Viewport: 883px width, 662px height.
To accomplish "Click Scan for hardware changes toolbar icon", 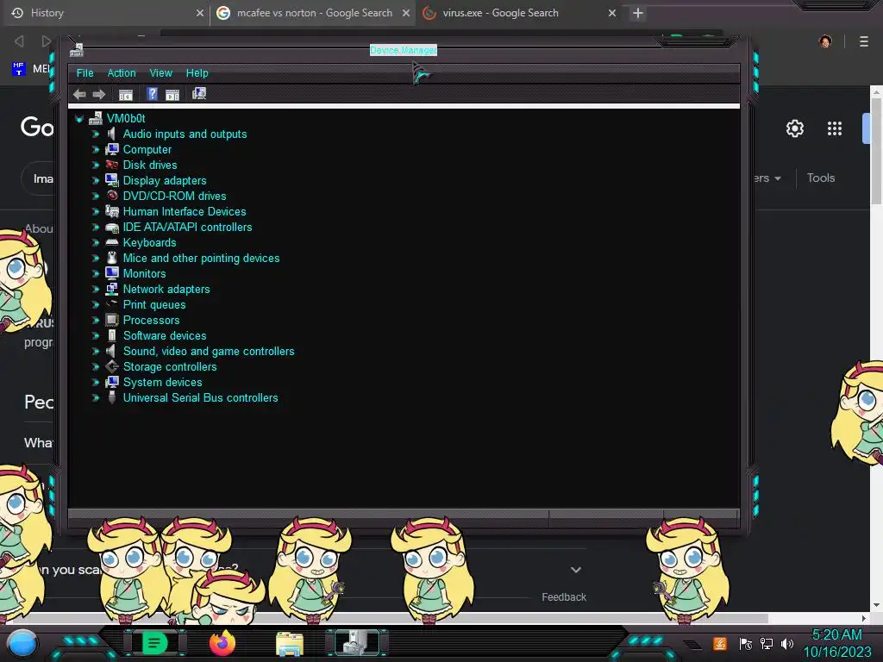I will (x=199, y=93).
